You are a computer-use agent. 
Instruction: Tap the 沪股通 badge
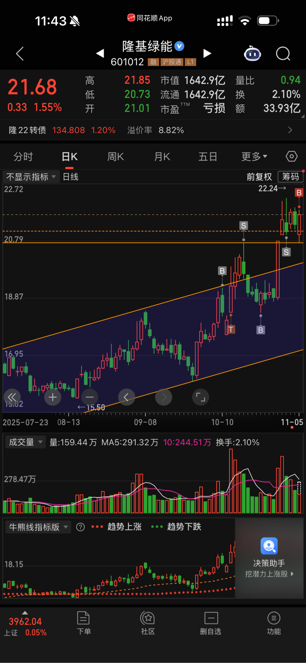172,62
